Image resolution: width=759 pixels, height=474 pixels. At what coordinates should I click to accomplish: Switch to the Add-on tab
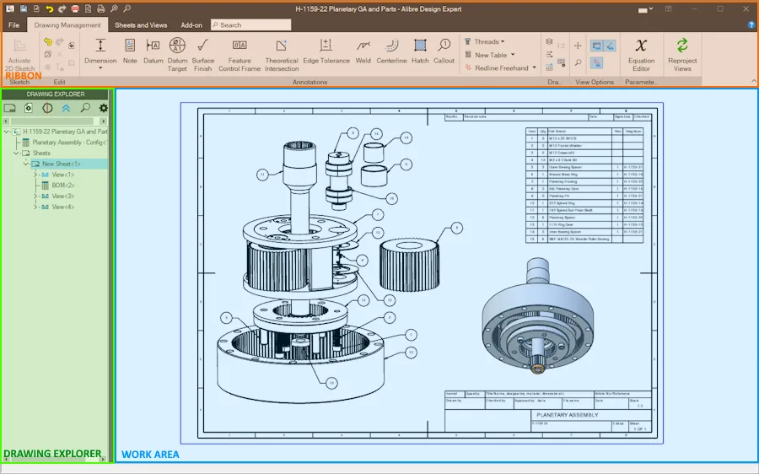191,24
